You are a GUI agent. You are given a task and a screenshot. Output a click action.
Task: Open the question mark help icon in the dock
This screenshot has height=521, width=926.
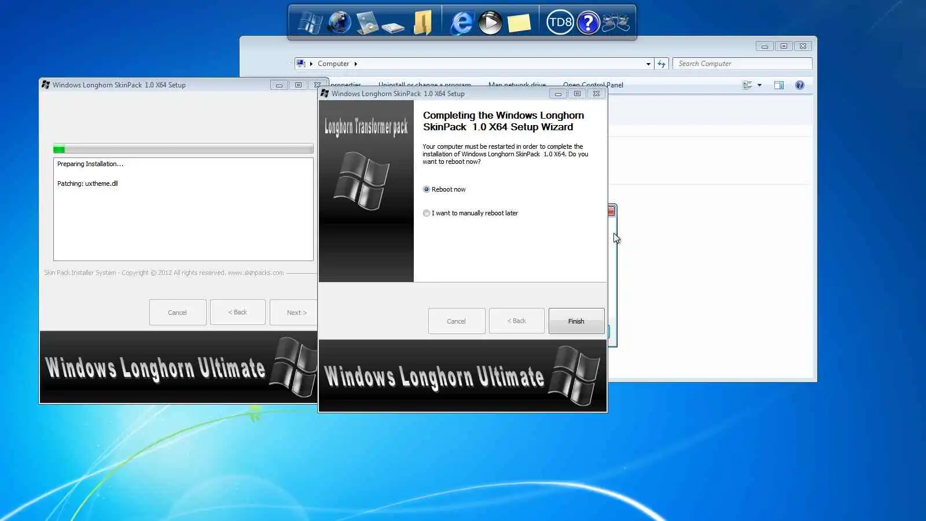coord(588,23)
